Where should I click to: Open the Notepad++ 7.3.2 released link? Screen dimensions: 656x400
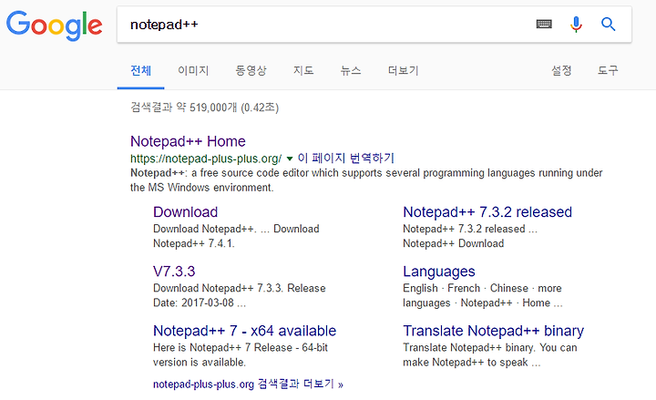click(487, 212)
